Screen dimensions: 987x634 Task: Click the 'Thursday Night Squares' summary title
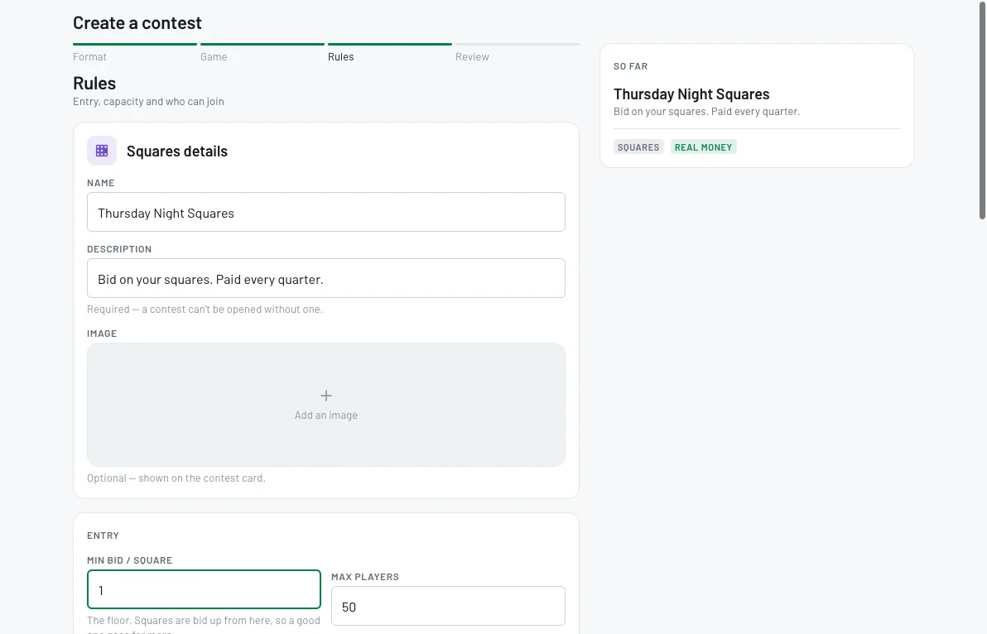pos(691,94)
